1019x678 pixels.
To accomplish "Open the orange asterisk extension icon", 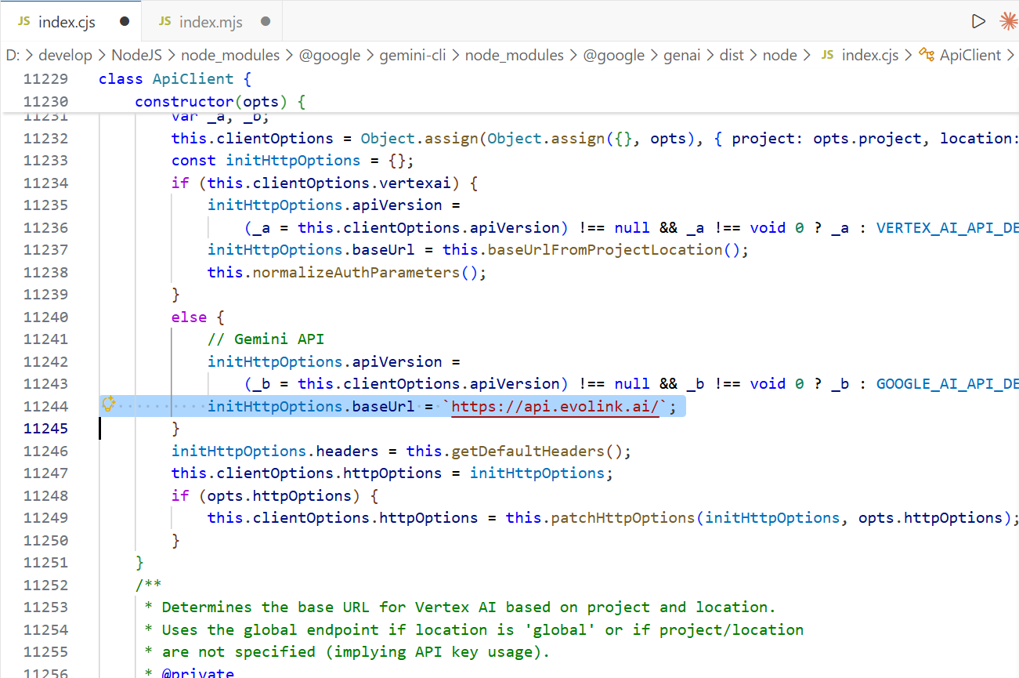I will pos(1008,21).
